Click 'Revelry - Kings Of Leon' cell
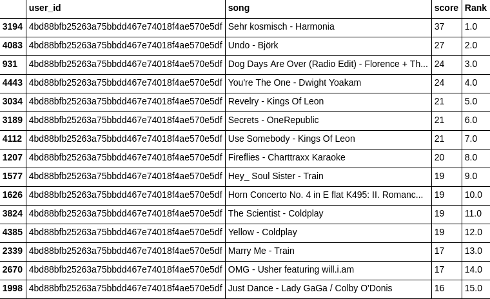This screenshot has height=299, width=490. click(276, 102)
